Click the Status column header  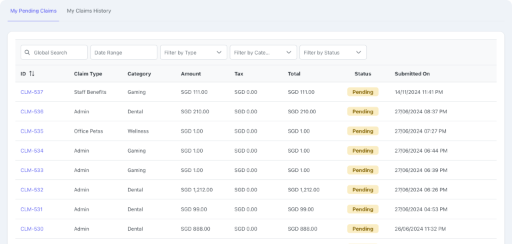(363, 74)
